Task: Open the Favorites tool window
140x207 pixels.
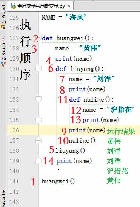Action: 3,198
